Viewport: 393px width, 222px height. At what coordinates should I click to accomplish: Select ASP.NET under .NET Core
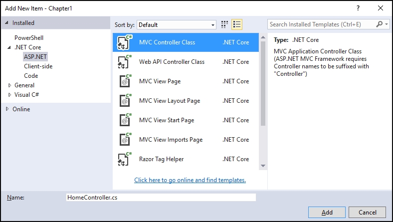35,57
